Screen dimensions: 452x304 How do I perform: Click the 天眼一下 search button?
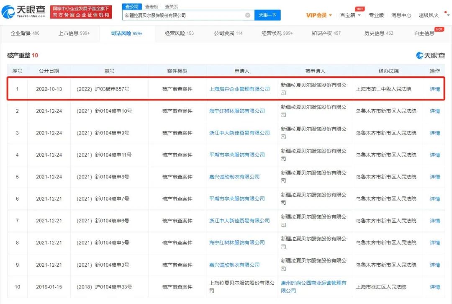coord(267,15)
